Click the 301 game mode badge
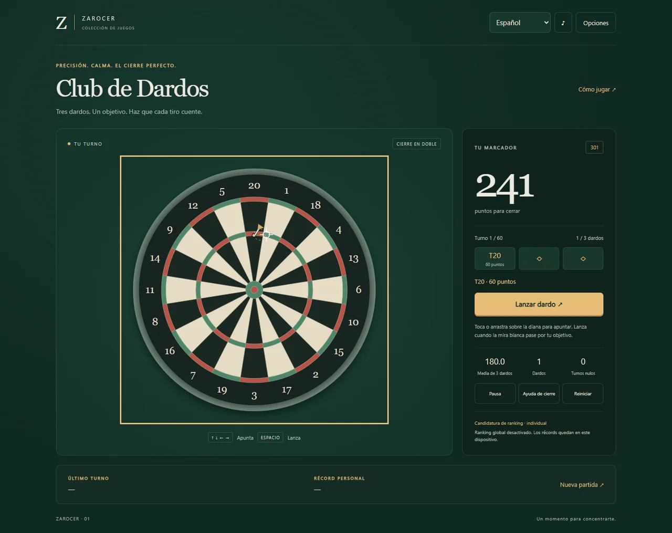672x533 pixels. (x=594, y=148)
